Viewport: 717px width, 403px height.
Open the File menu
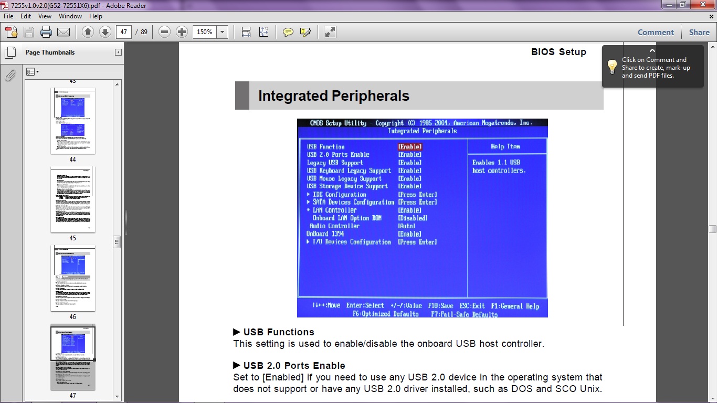(x=8, y=16)
